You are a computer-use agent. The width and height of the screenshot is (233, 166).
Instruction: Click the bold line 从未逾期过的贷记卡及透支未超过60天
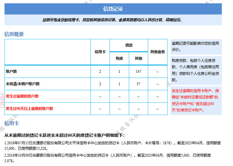(x=65, y=135)
